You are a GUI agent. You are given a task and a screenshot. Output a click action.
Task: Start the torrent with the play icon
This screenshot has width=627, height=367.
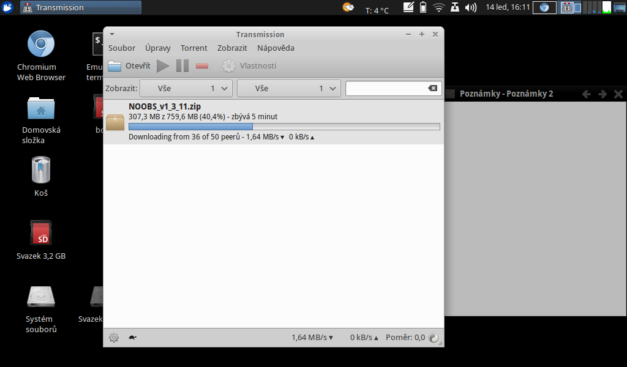[x=163, y=66]
